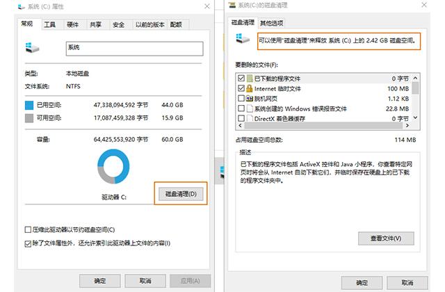Click the drive usage donut chart
The width and height of the screenshot is (445, 292).
click(x=113, y=166)
